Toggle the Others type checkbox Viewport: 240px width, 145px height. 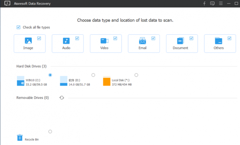229,38
